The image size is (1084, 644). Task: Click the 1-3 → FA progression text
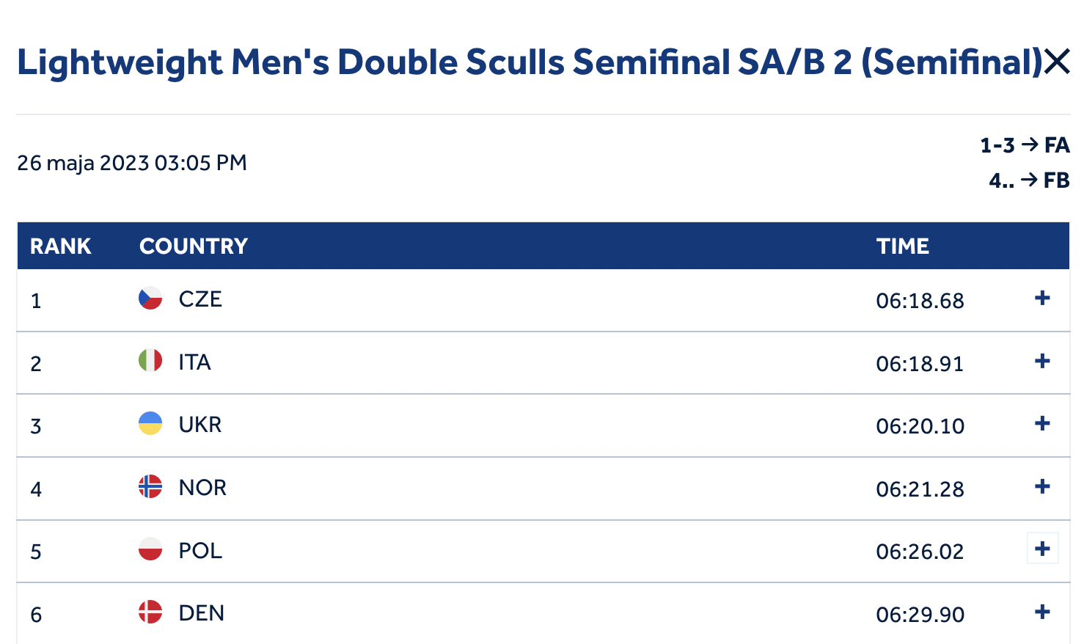[1025, 145]
